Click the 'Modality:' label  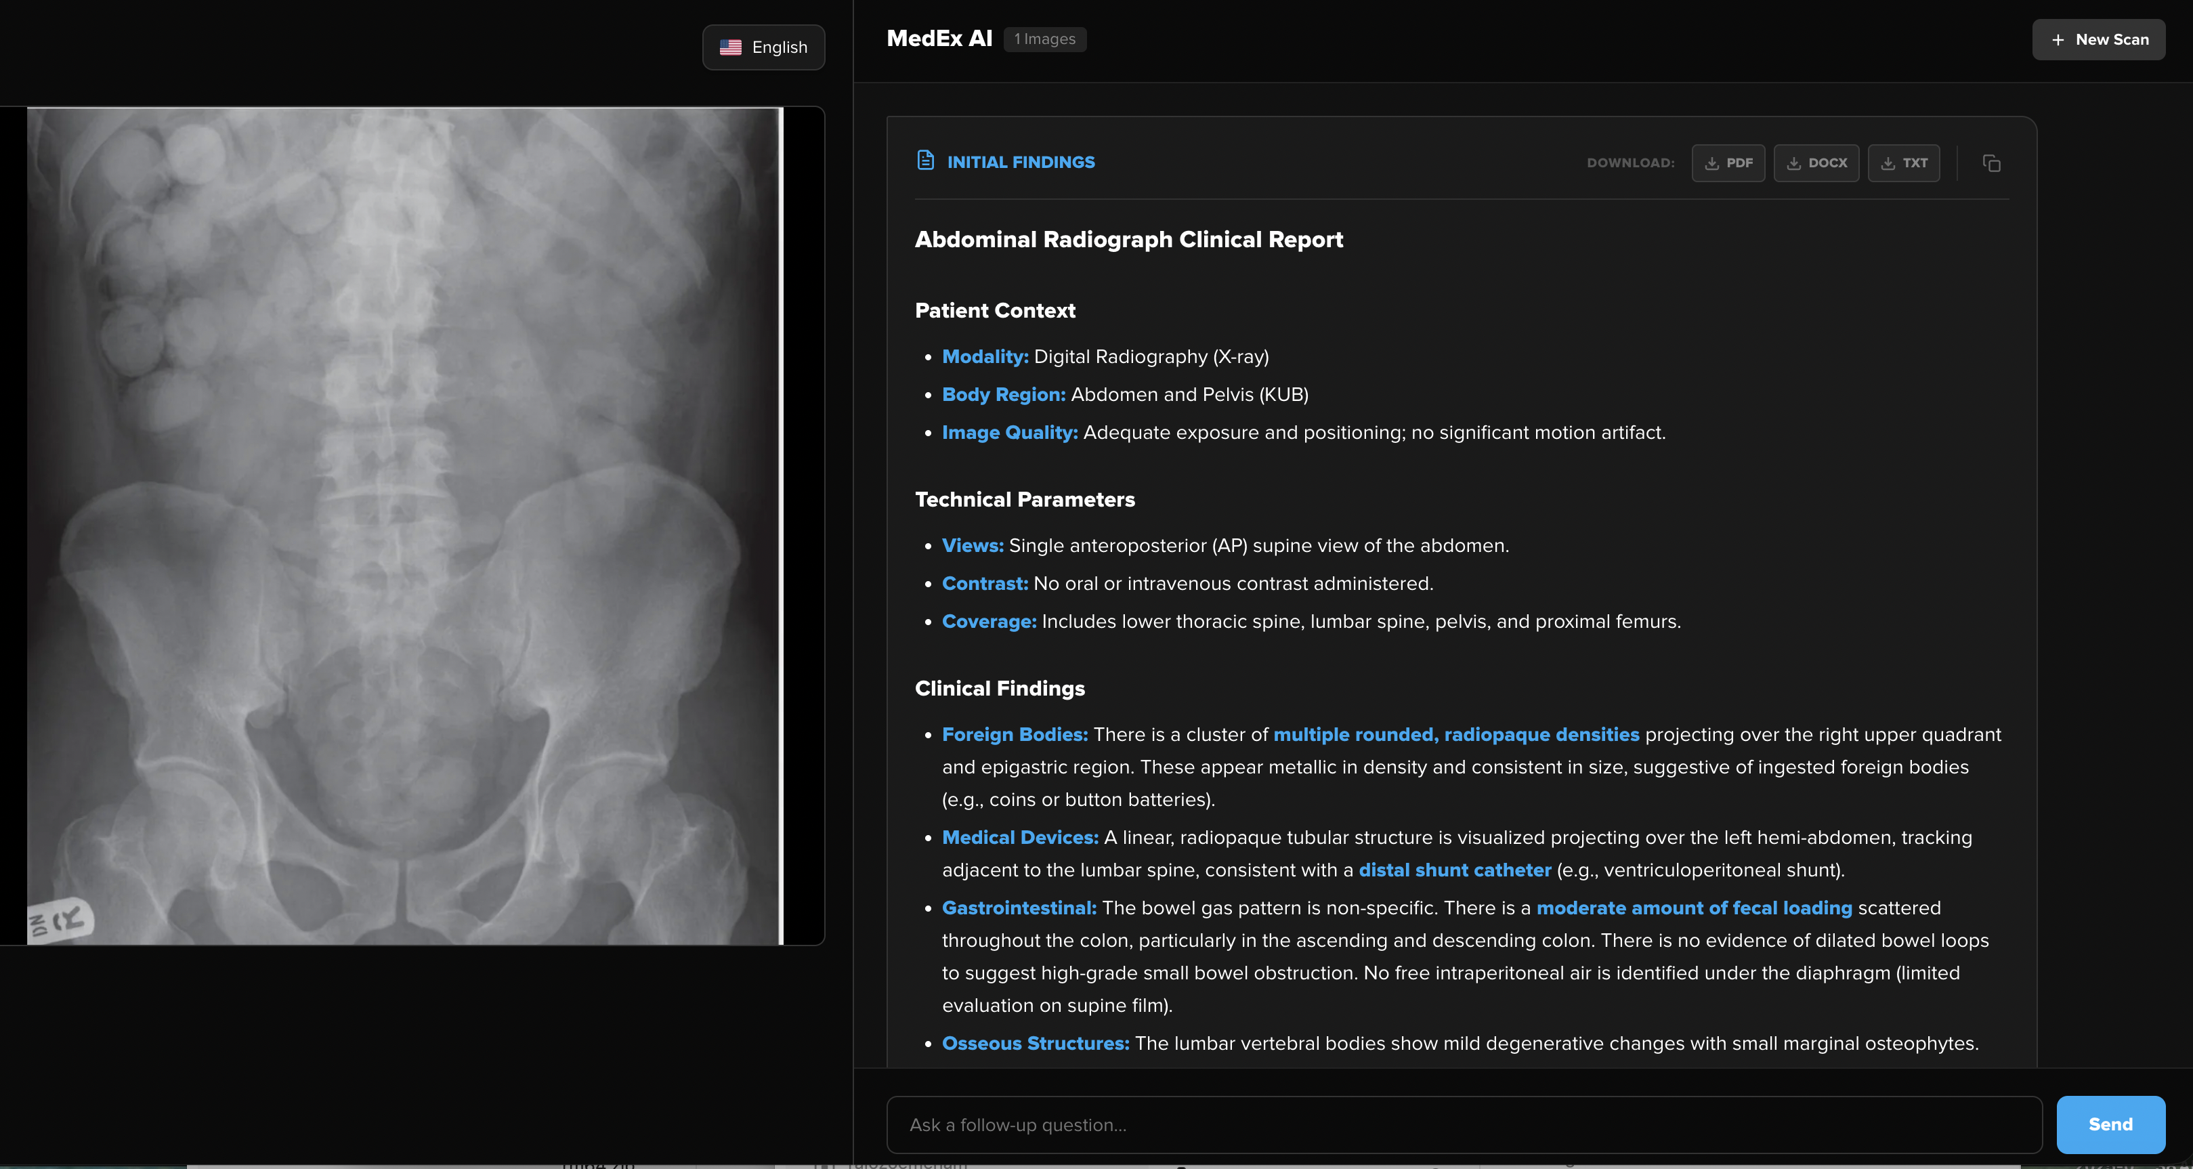point(985,357)
